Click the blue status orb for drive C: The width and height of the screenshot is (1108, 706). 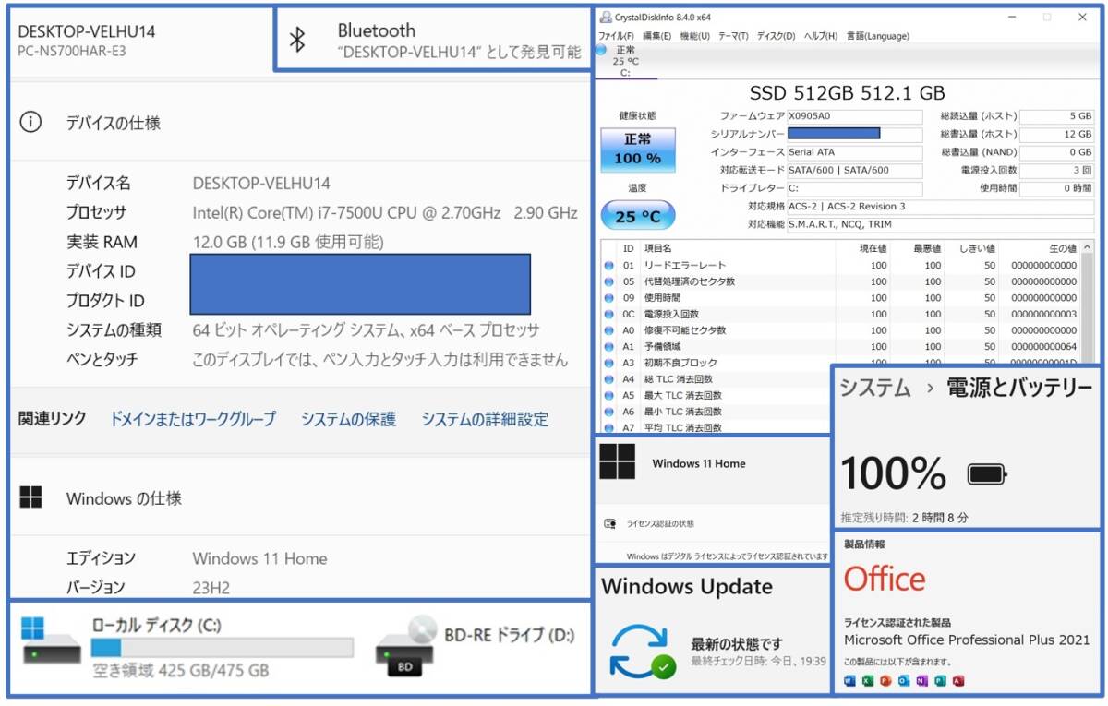click(x=601, y=50)
